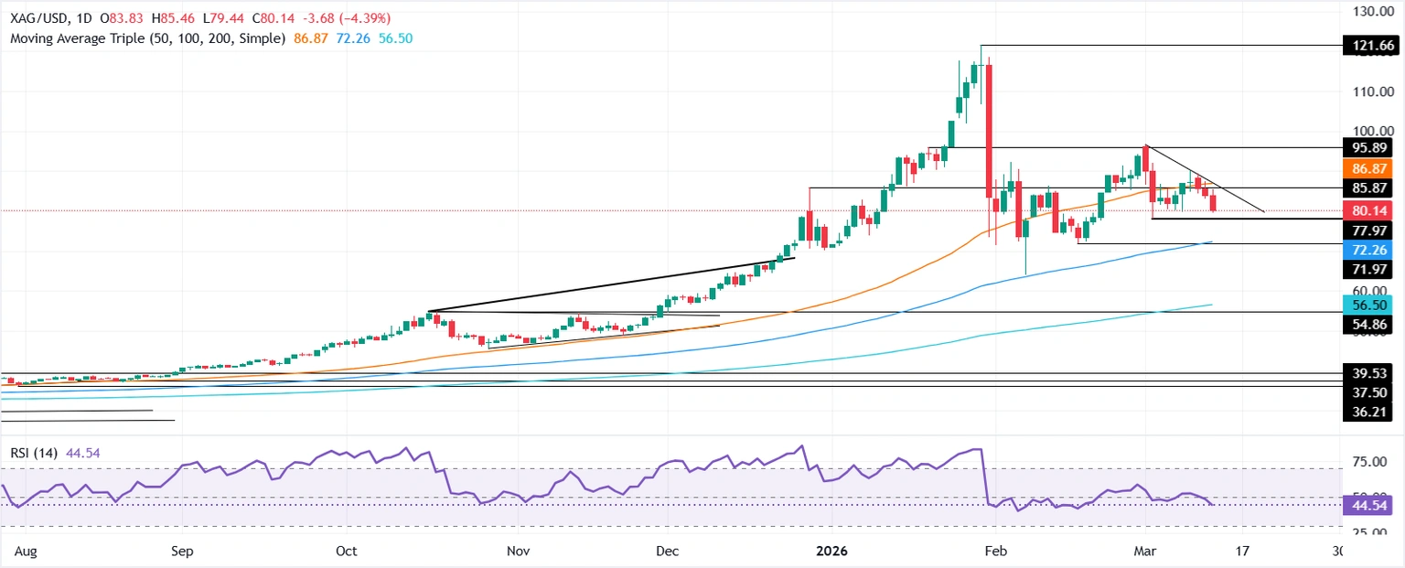The width and height of the screenshot is (1405, 568).
Task: Click the purple 44.54 RSI value tag
Action: 1367,506
